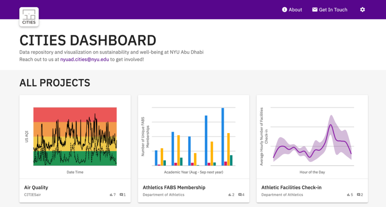This screenshot has width=386, height=207.
Task: Click the About info icon
Action: click(x=285, y=9)
